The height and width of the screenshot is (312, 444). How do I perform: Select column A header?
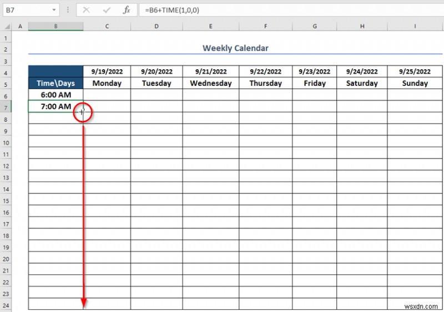[x=20, y=26]
